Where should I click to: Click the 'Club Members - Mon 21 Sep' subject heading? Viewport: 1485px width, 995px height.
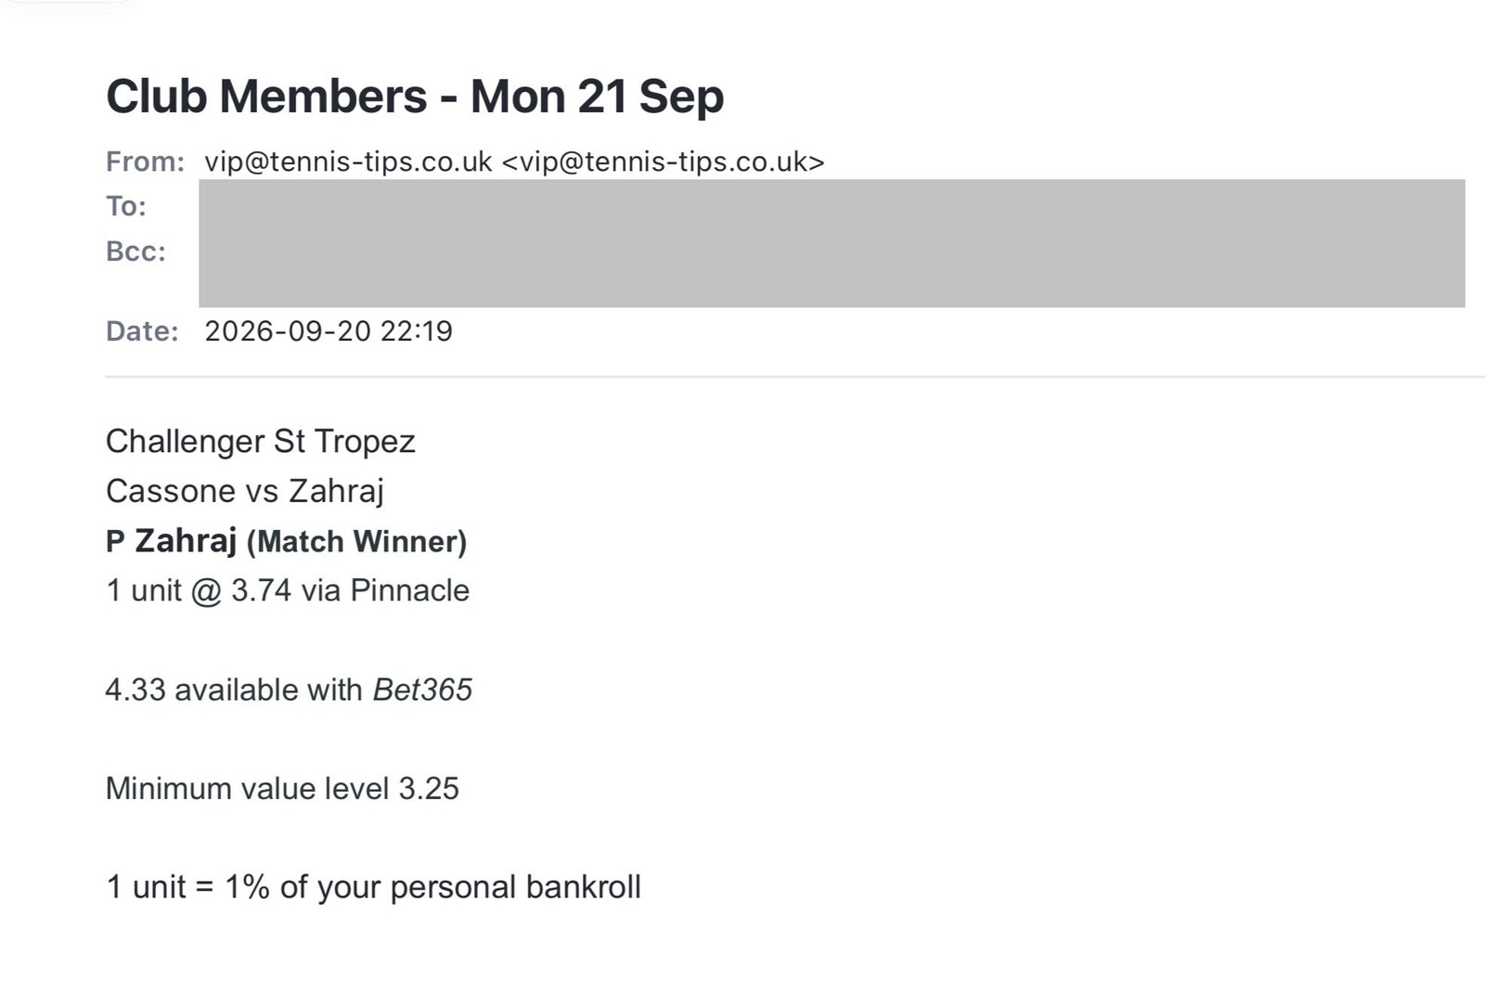[x=415, y=97]
